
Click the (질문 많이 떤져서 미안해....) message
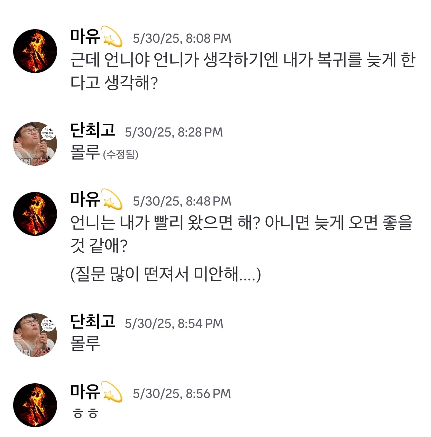click(x=166, y=274)
